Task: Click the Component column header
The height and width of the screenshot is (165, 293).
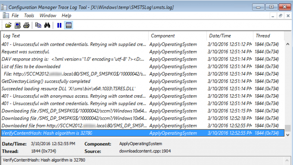Action: 178,36
